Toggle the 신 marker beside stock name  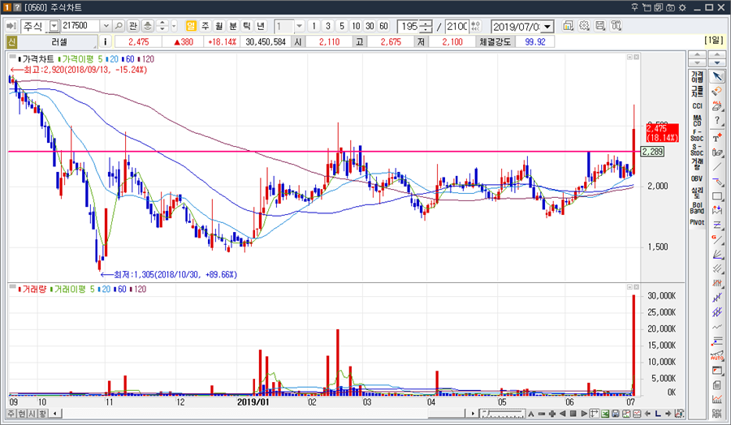[11, 42]
